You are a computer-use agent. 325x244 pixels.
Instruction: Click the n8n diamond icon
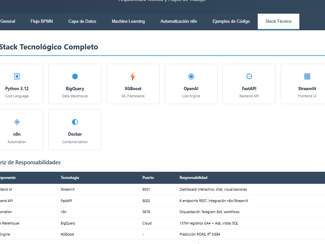point(17,122)
